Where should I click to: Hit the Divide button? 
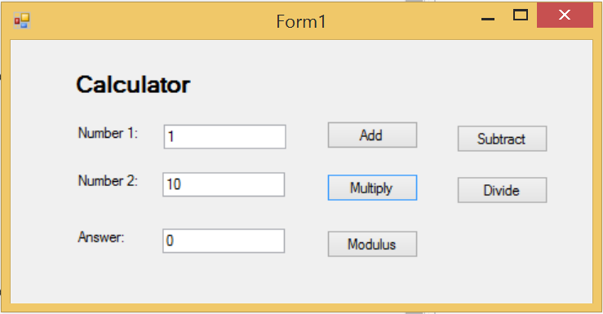click(x=502, y=190)
